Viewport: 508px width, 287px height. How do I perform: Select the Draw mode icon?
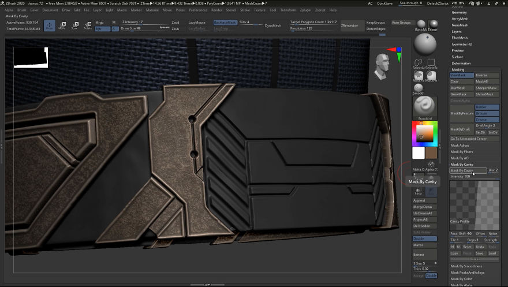[x=50, y=25]
